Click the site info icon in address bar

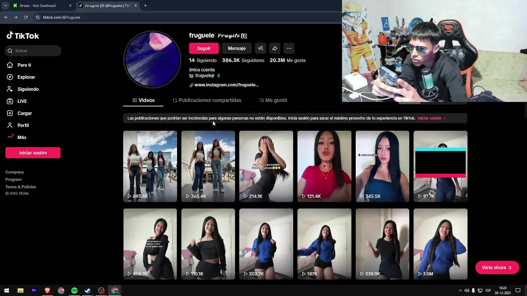[x=37, y=17]
